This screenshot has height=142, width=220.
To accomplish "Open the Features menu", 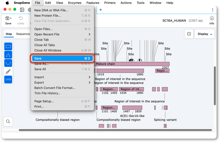I will 93,3.
